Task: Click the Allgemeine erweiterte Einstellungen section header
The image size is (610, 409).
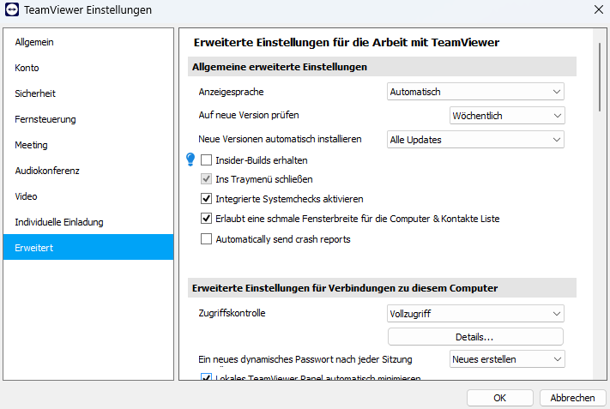Action: [382, 67]
